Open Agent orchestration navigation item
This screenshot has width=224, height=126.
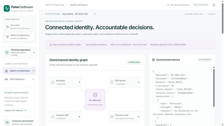[x=19, y=71]
